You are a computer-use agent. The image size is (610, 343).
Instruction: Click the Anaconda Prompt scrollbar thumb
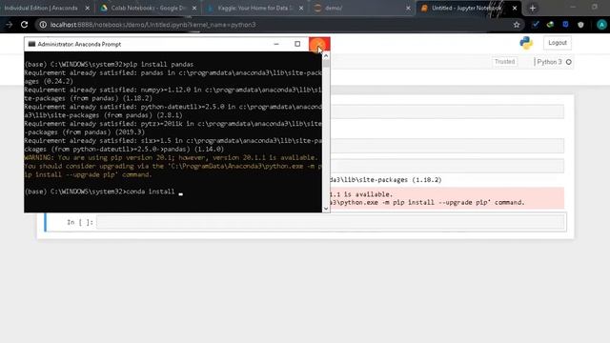click(326, 64)
